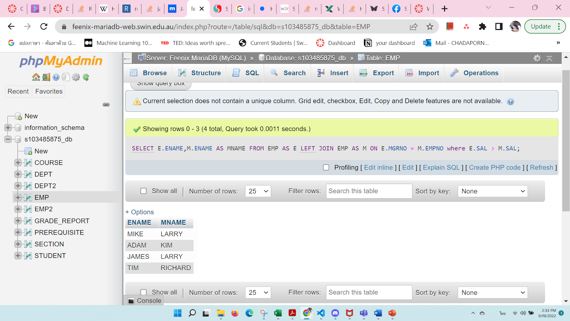
Task: Open the Sort by key dropdown
Action: pos(492,191)
